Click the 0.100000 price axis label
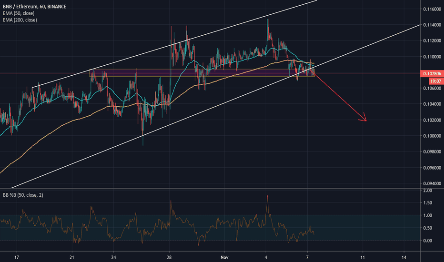 click(x=432, y=136)
